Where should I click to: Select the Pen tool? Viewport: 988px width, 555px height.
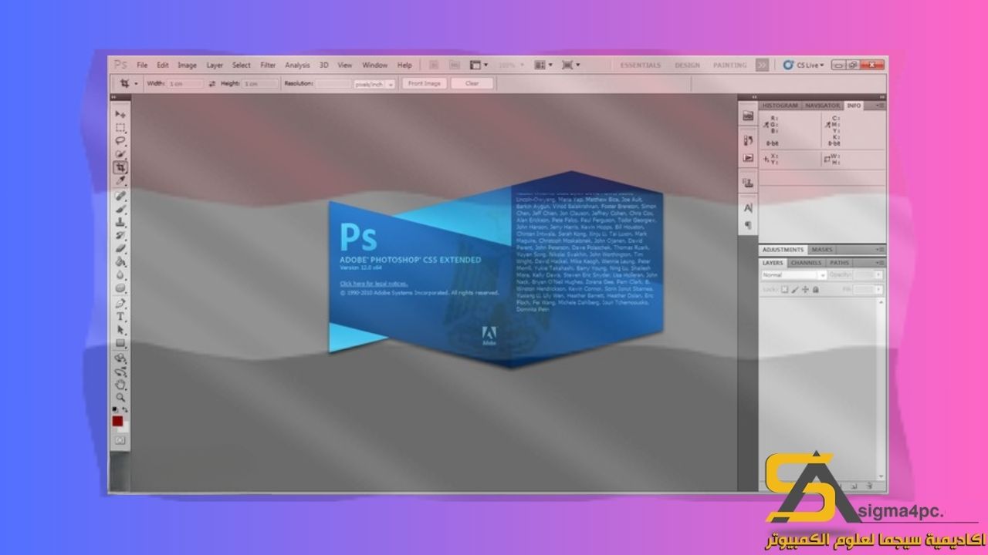[121, 304]
